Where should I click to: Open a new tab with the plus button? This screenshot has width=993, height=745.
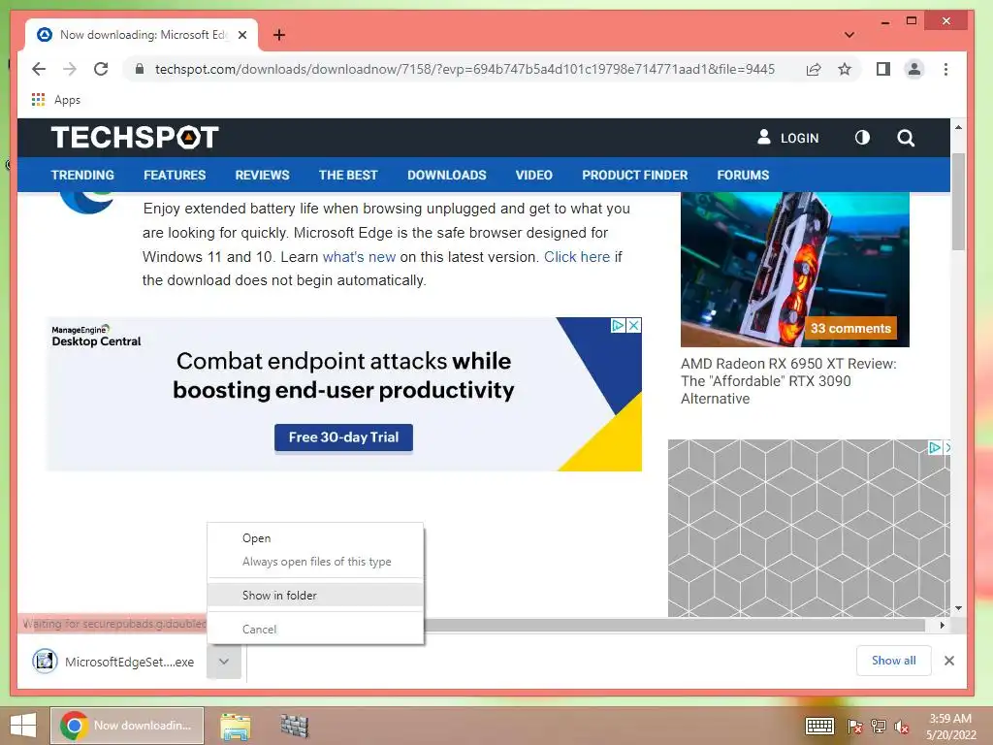point(279,35)
